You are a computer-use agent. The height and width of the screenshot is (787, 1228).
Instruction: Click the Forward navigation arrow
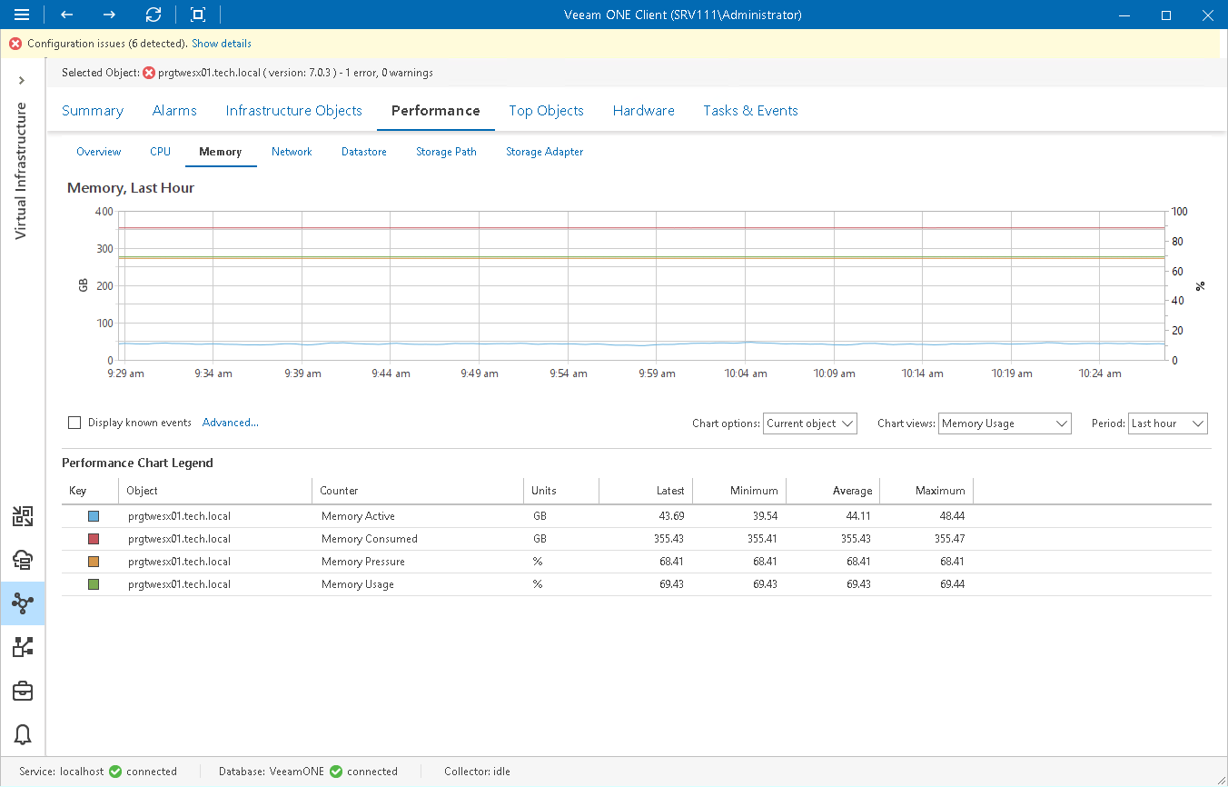108,15
